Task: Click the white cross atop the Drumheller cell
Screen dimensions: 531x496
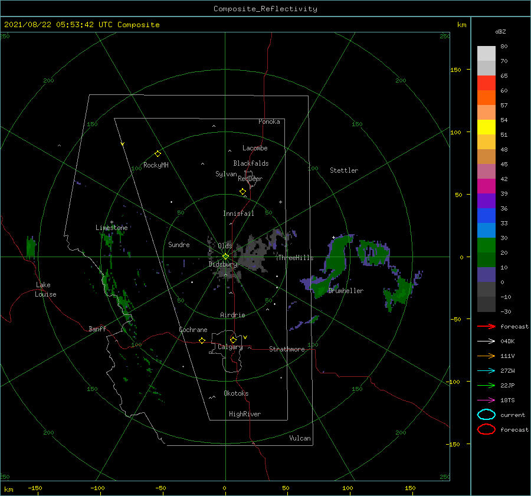Action: [x=333, y=237]
